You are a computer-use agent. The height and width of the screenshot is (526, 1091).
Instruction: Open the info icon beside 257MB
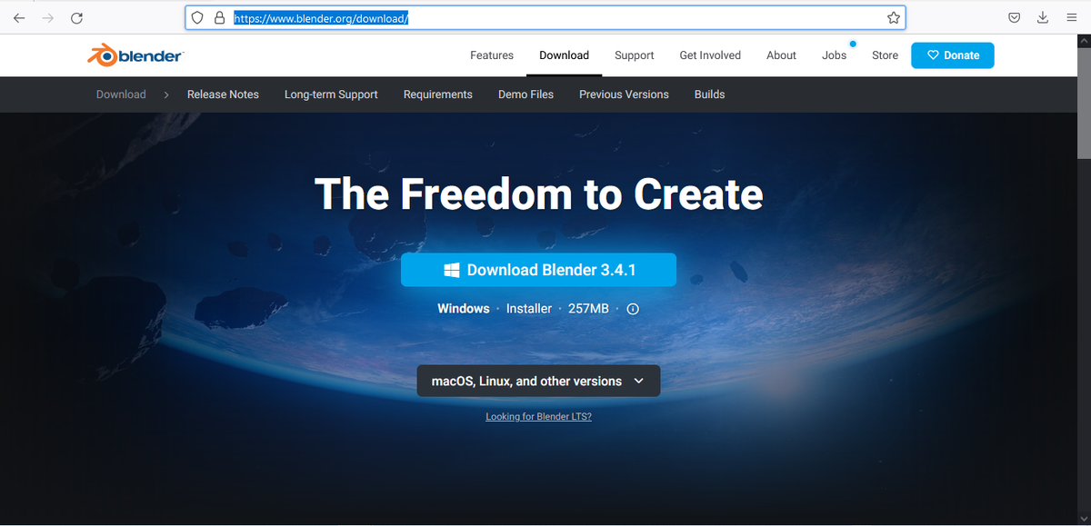(x=634, y=309)
